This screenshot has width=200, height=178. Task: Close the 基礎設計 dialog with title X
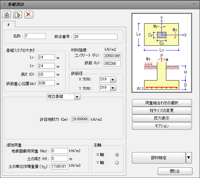[x=194, y=4]
